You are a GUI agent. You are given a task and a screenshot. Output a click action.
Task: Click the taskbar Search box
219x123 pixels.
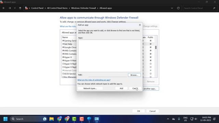point(29,119)
